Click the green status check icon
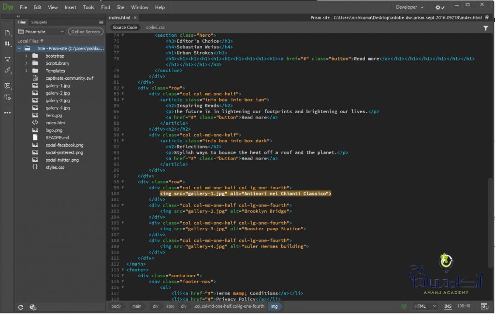 404,306
